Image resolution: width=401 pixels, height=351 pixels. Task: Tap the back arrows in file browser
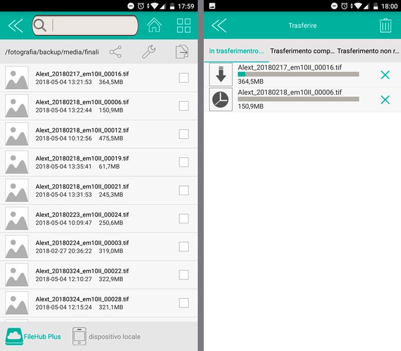(15, 26)
